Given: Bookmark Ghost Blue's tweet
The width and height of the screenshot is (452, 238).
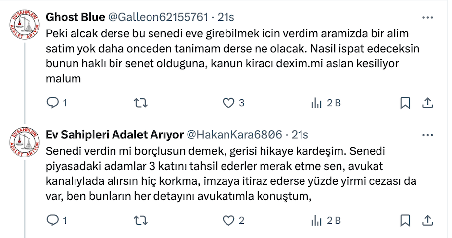Looking at the screenshot, I should [405, 103].
